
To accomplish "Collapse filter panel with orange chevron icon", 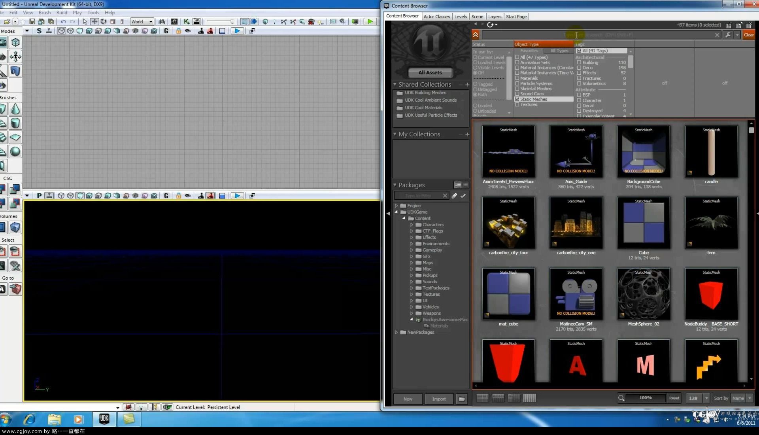I will click(476, 35).
